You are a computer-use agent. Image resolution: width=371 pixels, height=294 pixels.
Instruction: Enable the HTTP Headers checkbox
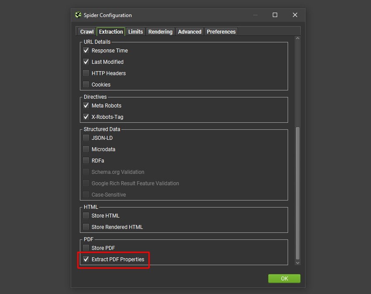coord(86,73)
